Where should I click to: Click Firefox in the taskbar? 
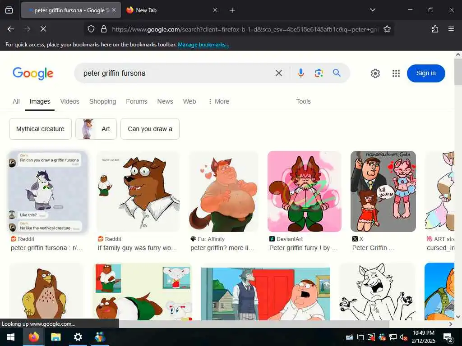pyautogui.click(x=33, y=337)
